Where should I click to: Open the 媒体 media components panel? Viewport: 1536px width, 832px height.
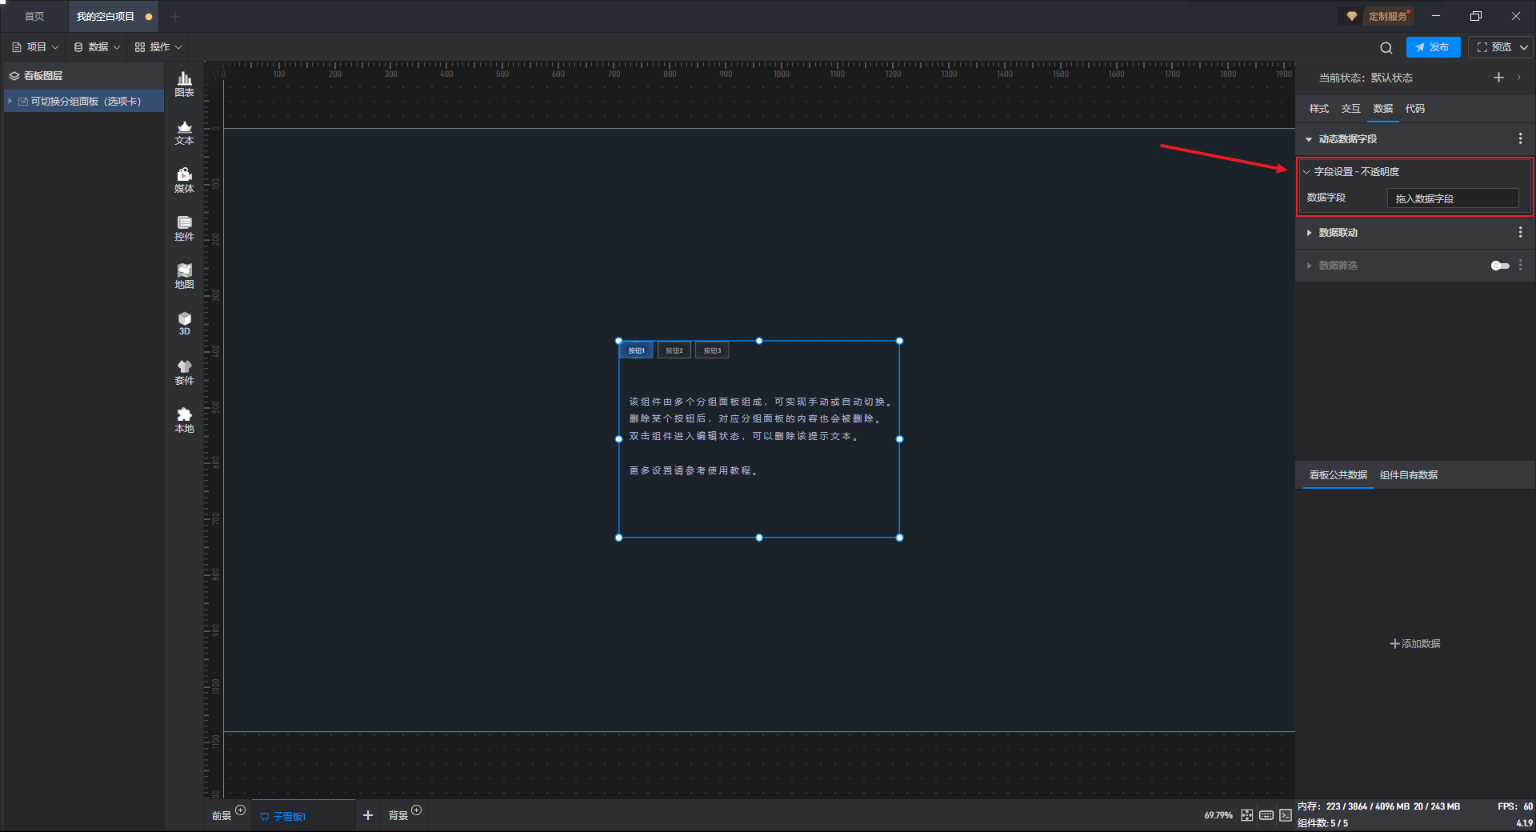coord(184,180)
